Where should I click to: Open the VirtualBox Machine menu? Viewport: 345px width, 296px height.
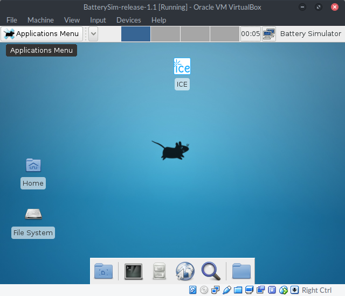pos(40,20)
